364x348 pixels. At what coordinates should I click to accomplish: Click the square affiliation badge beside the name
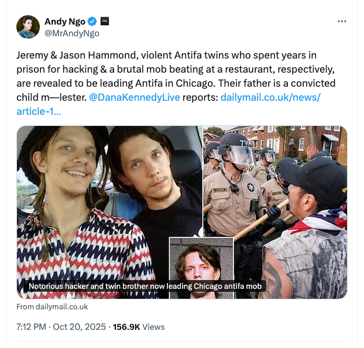click(105, 22)
